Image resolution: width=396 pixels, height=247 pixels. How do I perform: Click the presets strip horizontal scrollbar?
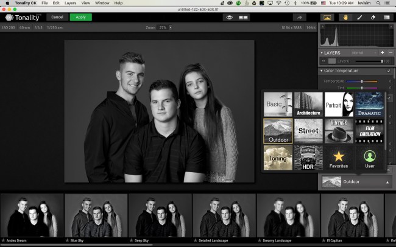click(76, 245)
